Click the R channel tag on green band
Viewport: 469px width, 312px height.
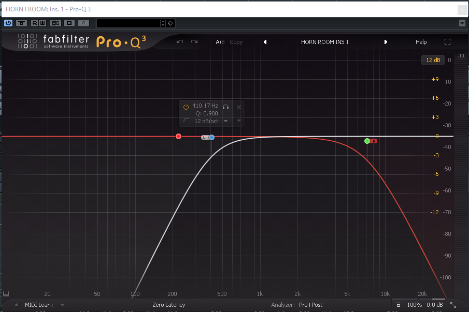click(374, 141)
